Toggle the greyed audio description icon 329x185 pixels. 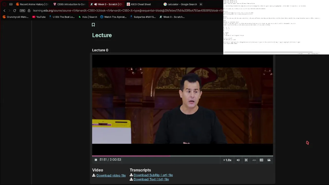coord(254,160)
